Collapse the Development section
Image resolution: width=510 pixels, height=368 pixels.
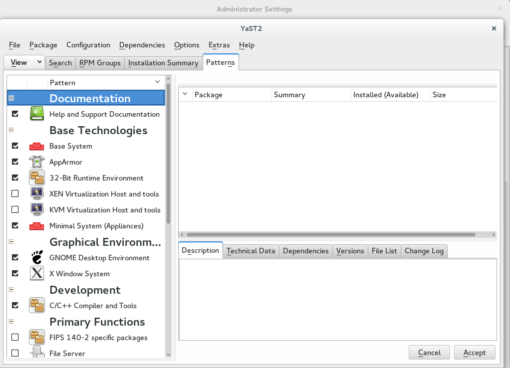10,289
